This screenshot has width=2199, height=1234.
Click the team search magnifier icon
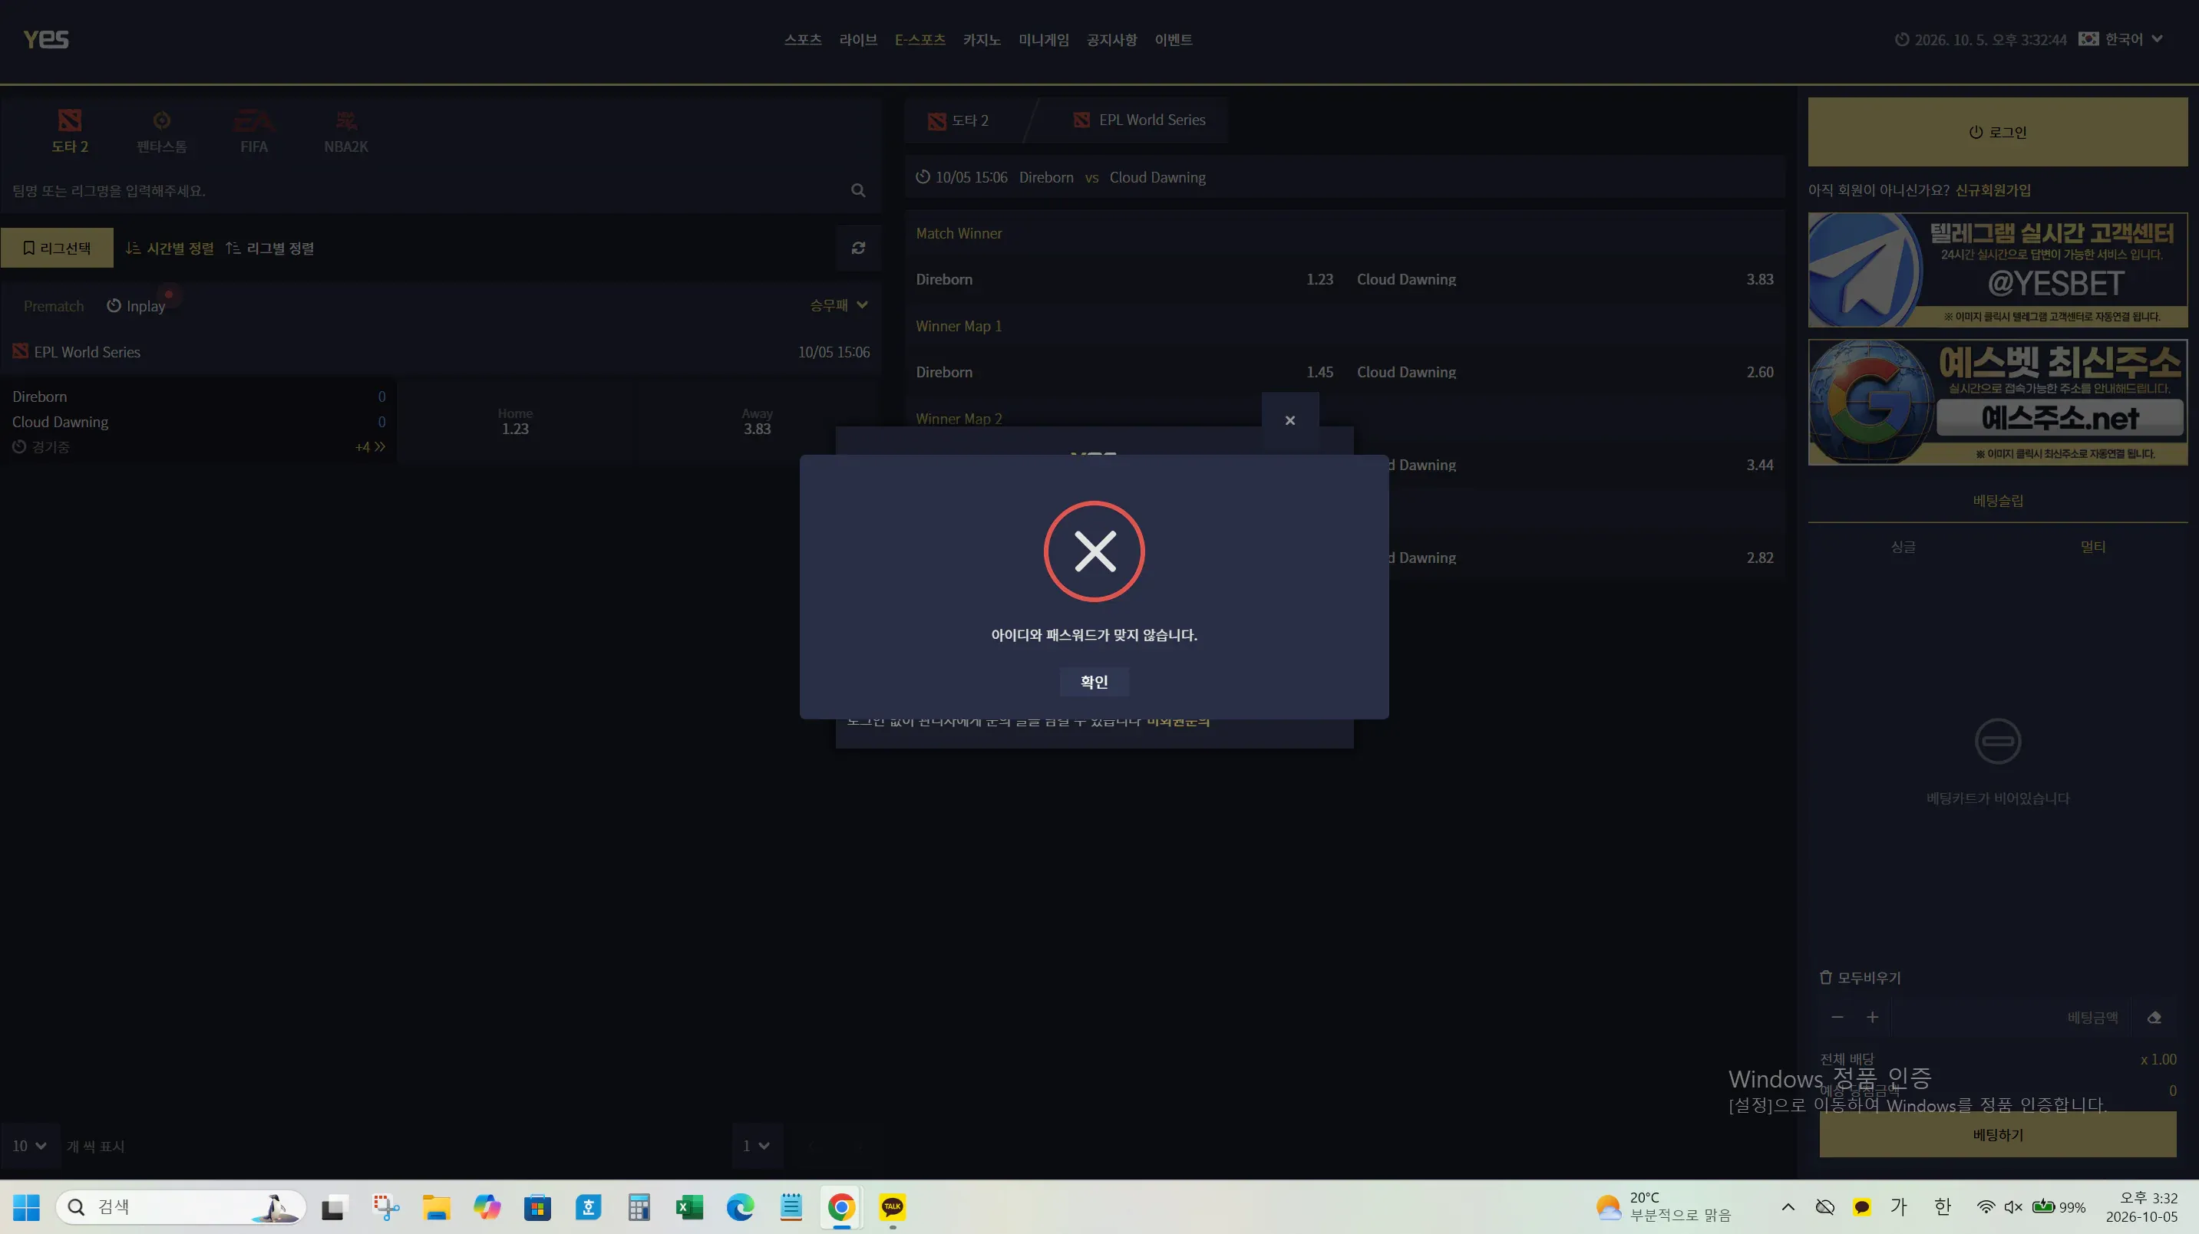[x=858, y=190]
